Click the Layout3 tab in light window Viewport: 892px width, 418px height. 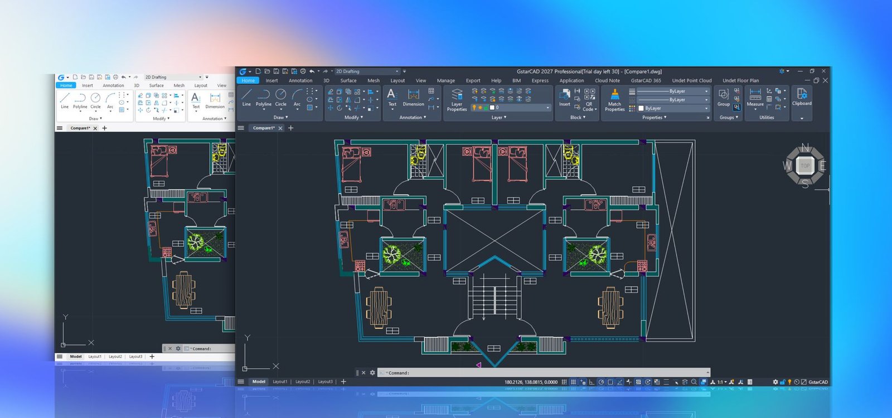click(135, 356)
